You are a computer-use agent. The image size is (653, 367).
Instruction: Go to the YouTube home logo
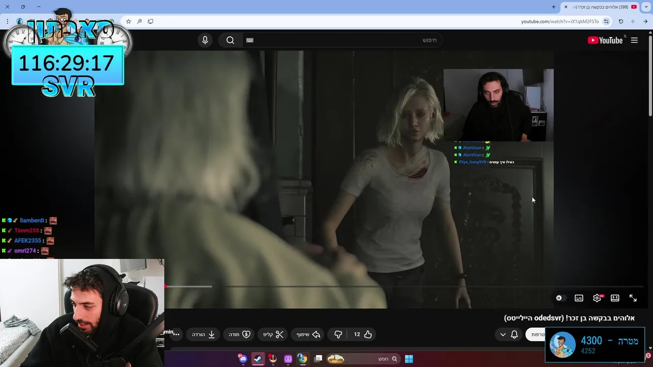tap(605, 40)
